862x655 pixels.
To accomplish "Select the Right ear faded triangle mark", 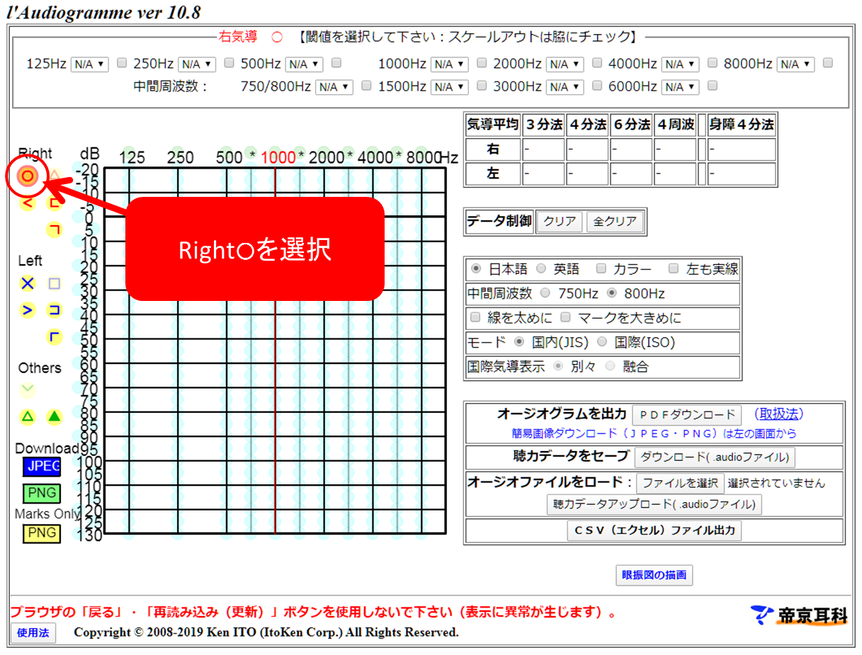I will (55, 175).
